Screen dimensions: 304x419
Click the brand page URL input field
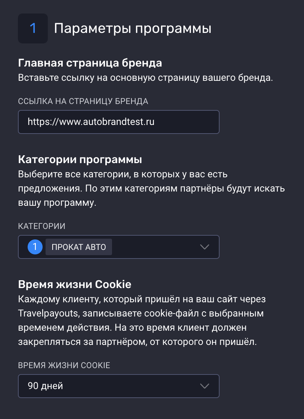(118, 122)
